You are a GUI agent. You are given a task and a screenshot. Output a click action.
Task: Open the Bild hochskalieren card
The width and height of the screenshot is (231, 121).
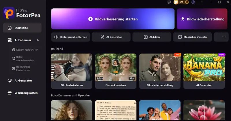pos(72,71)
